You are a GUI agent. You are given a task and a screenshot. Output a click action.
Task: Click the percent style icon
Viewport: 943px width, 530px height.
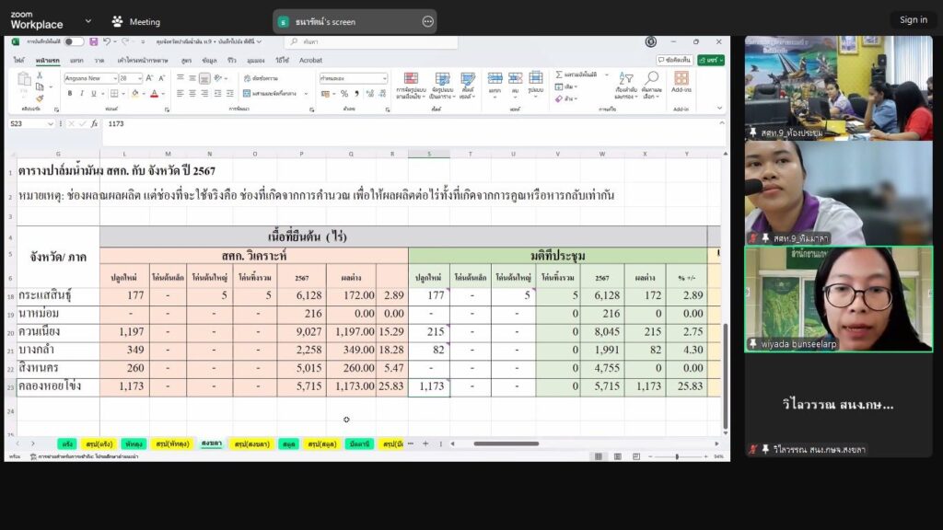[343, 94]
